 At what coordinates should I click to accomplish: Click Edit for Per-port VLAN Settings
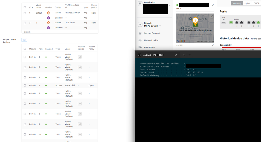coord(24,40)
